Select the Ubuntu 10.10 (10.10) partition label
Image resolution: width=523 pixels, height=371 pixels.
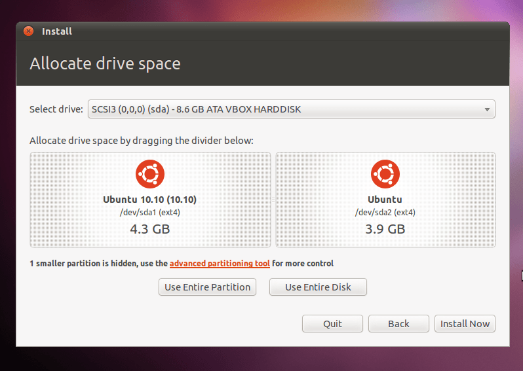[150, 200]
